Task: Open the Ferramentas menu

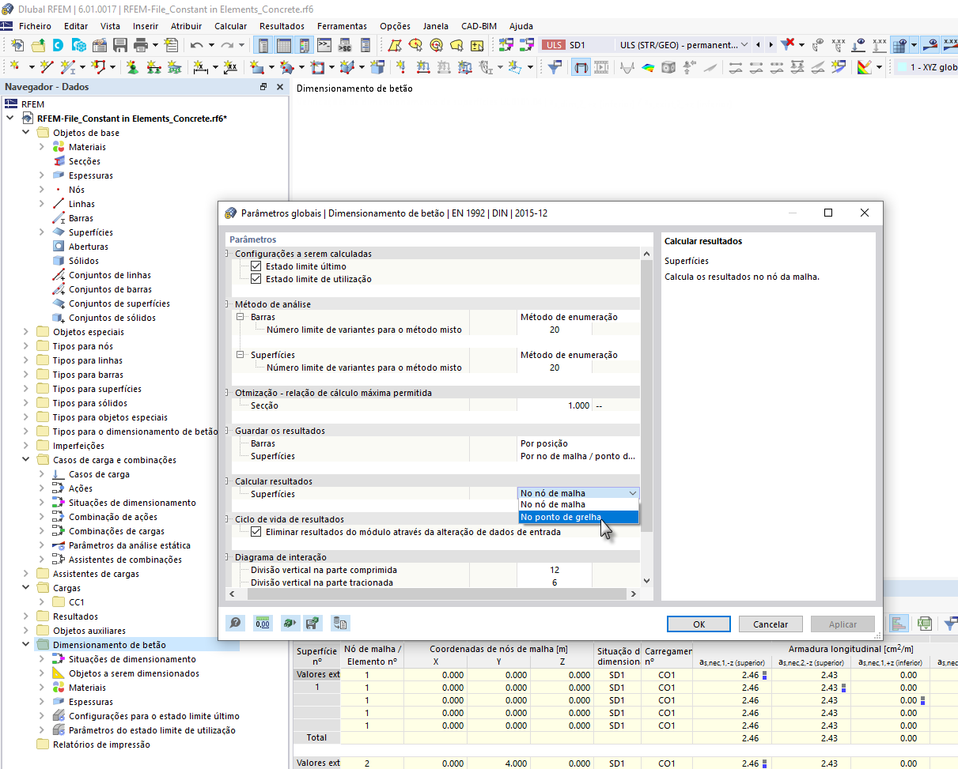Action: coord(342,26)
